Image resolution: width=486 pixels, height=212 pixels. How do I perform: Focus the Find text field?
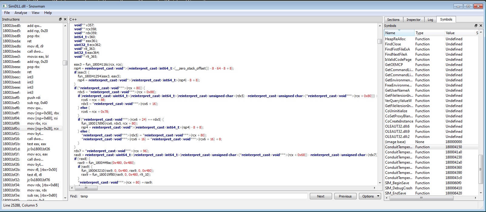tap(193, 196)
